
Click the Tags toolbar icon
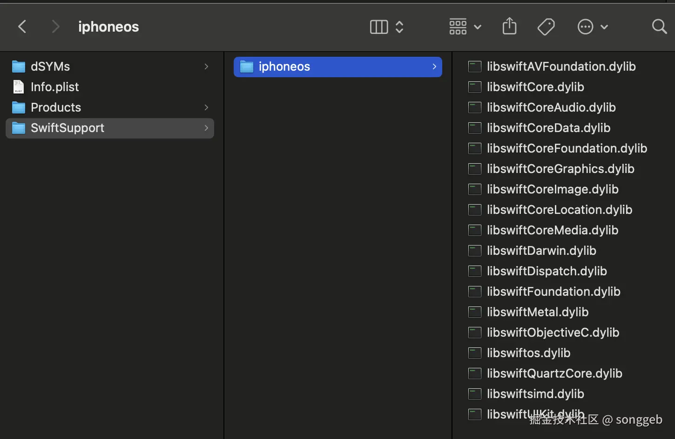pos(546,27)
